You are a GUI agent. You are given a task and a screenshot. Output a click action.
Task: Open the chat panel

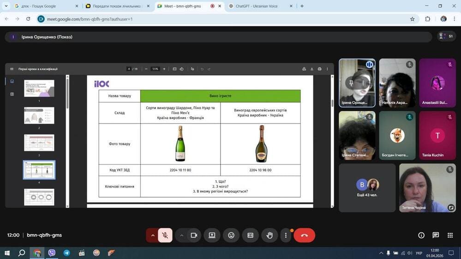click(436, 235)
